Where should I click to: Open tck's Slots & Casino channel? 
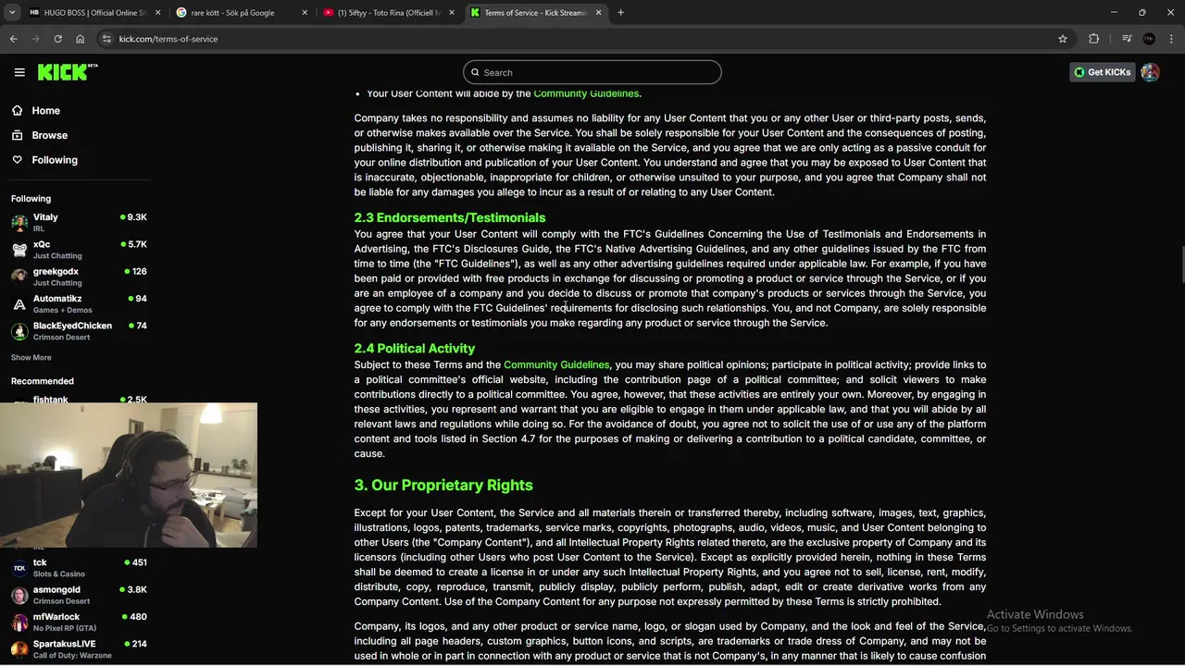coord(78,568)
